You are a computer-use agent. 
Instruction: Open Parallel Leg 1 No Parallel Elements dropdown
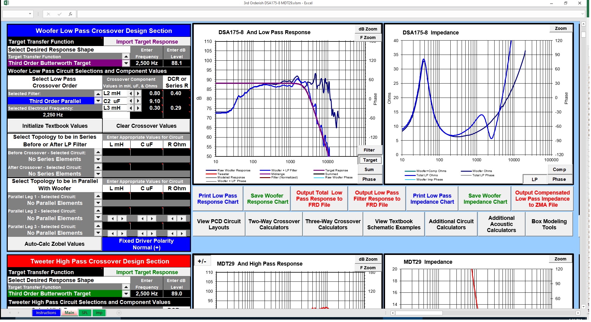pyautogui.click(x=98, y=203)
